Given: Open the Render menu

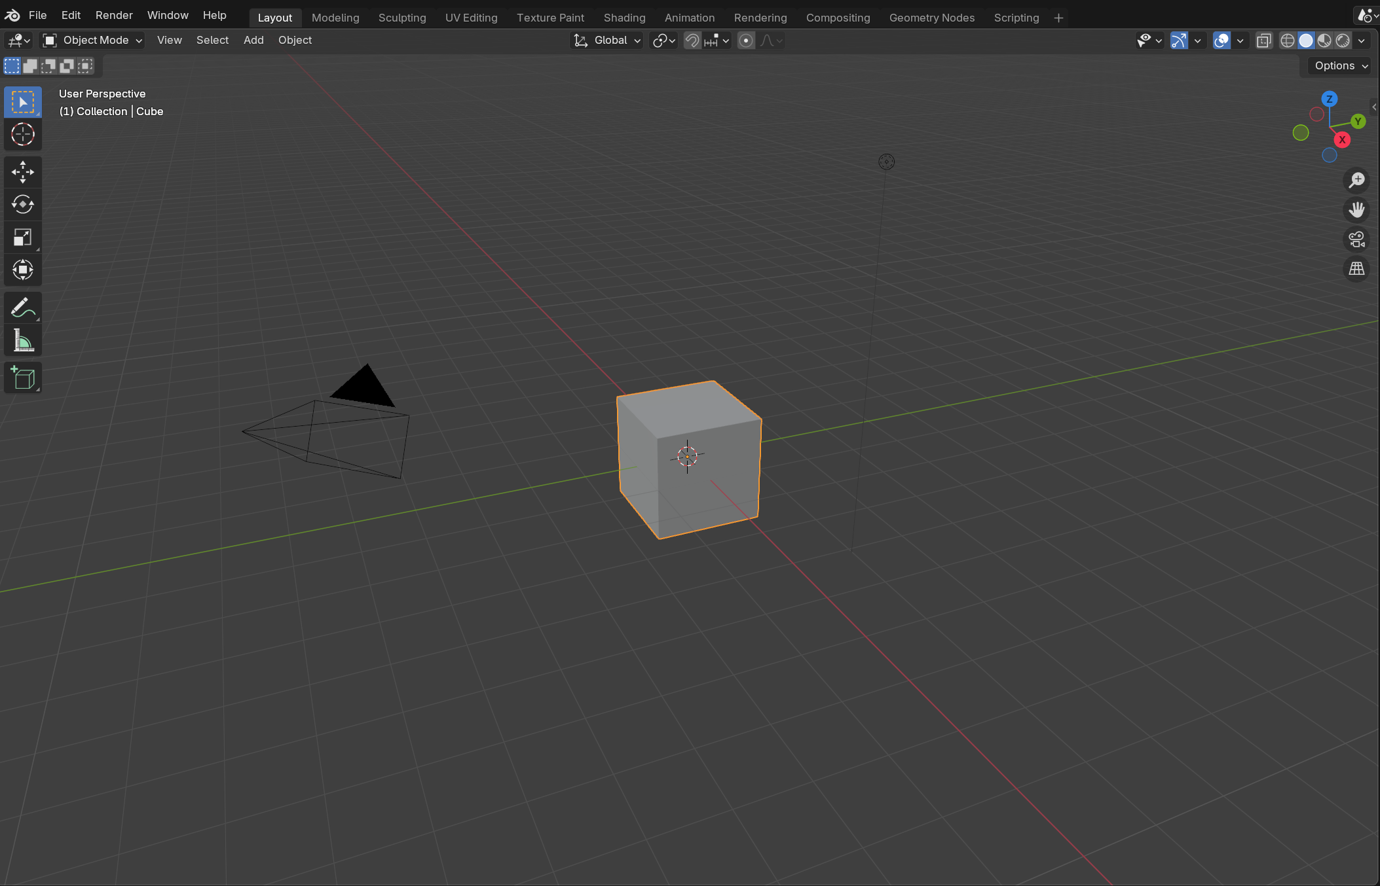Looking at the screenshot, I should (x=114, y=15).
